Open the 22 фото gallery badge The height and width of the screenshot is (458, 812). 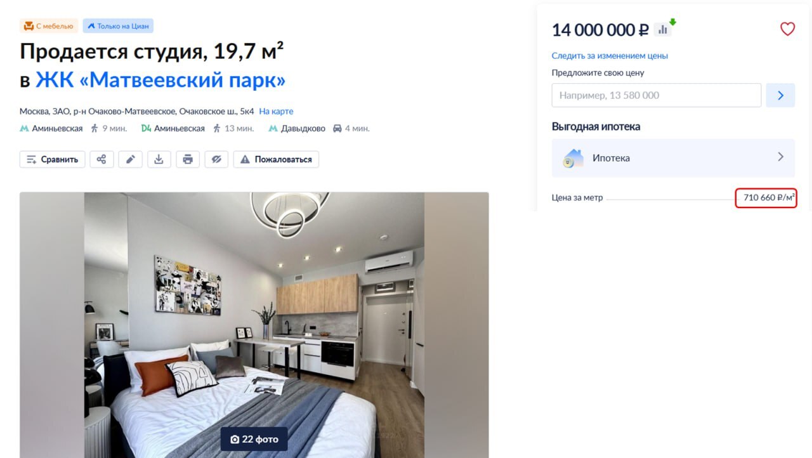point(254,439)
